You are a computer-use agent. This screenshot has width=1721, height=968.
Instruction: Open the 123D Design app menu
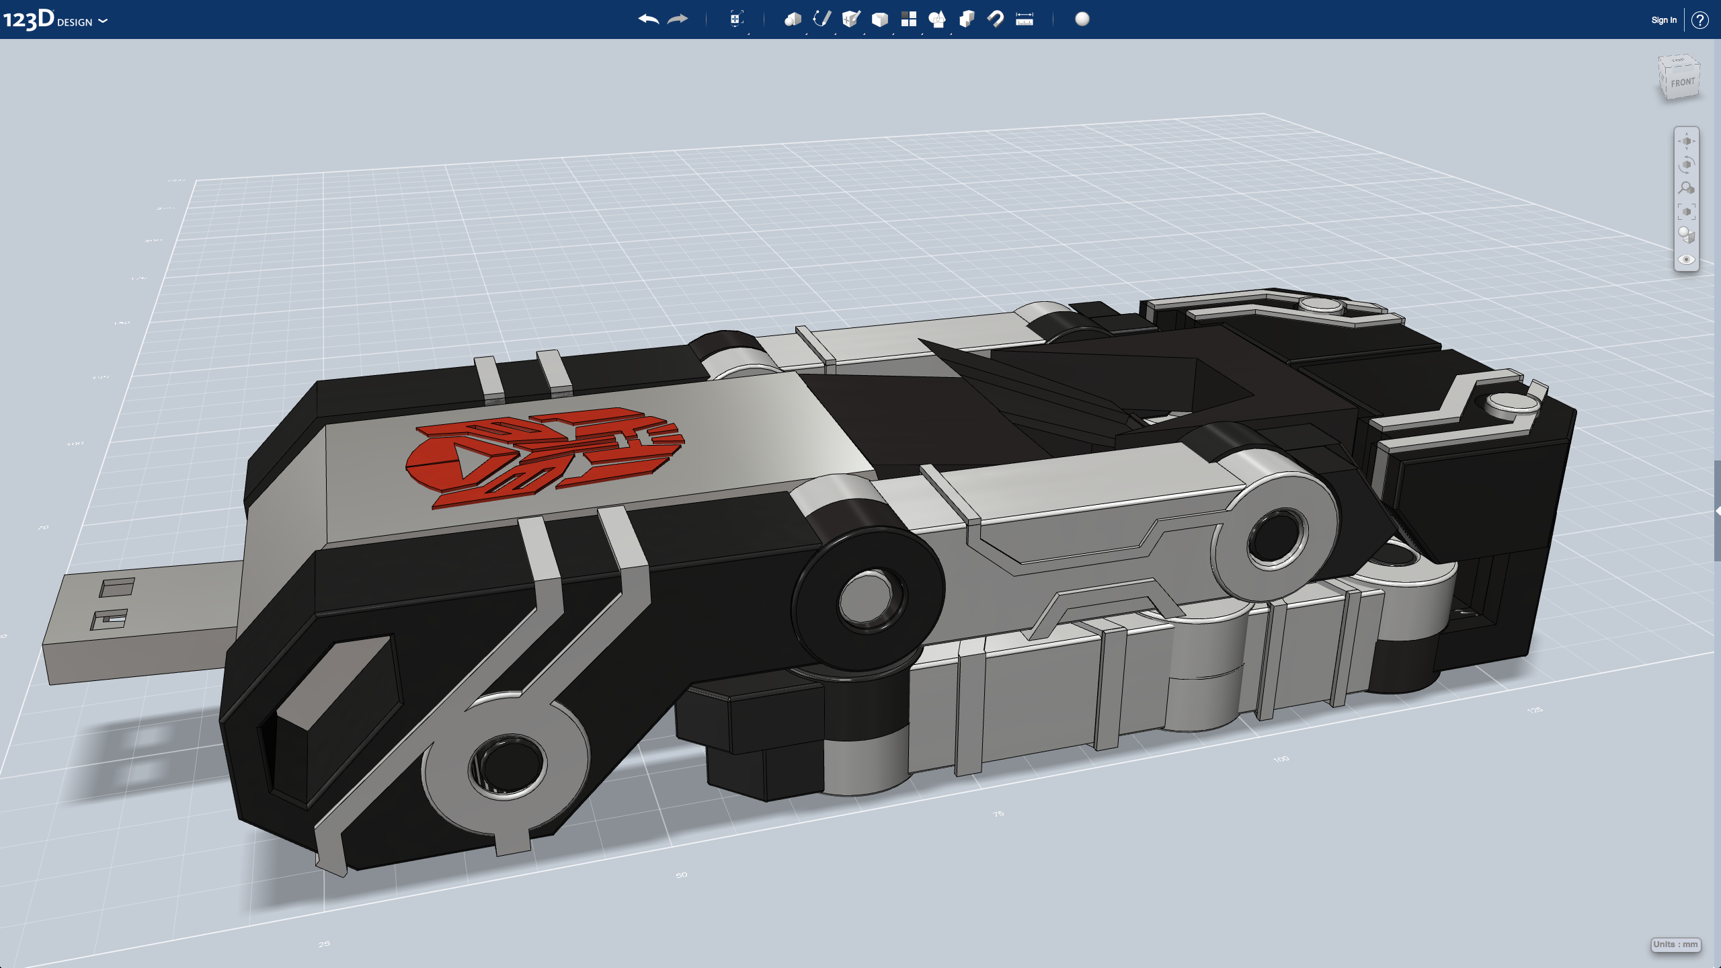[55, 20]
